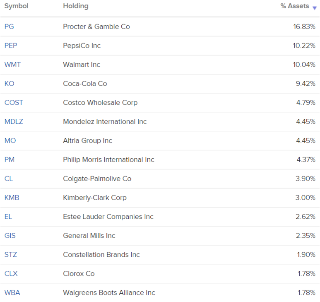
Task: Click the % Assets column header
Action: pyautogui.click(x=295, y=6)
